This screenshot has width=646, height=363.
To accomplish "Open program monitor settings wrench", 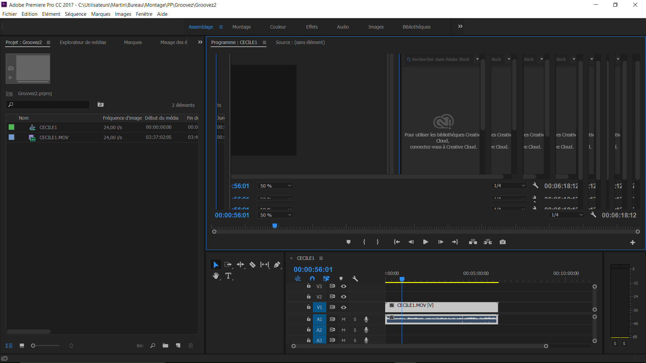I will coord(593,215).
